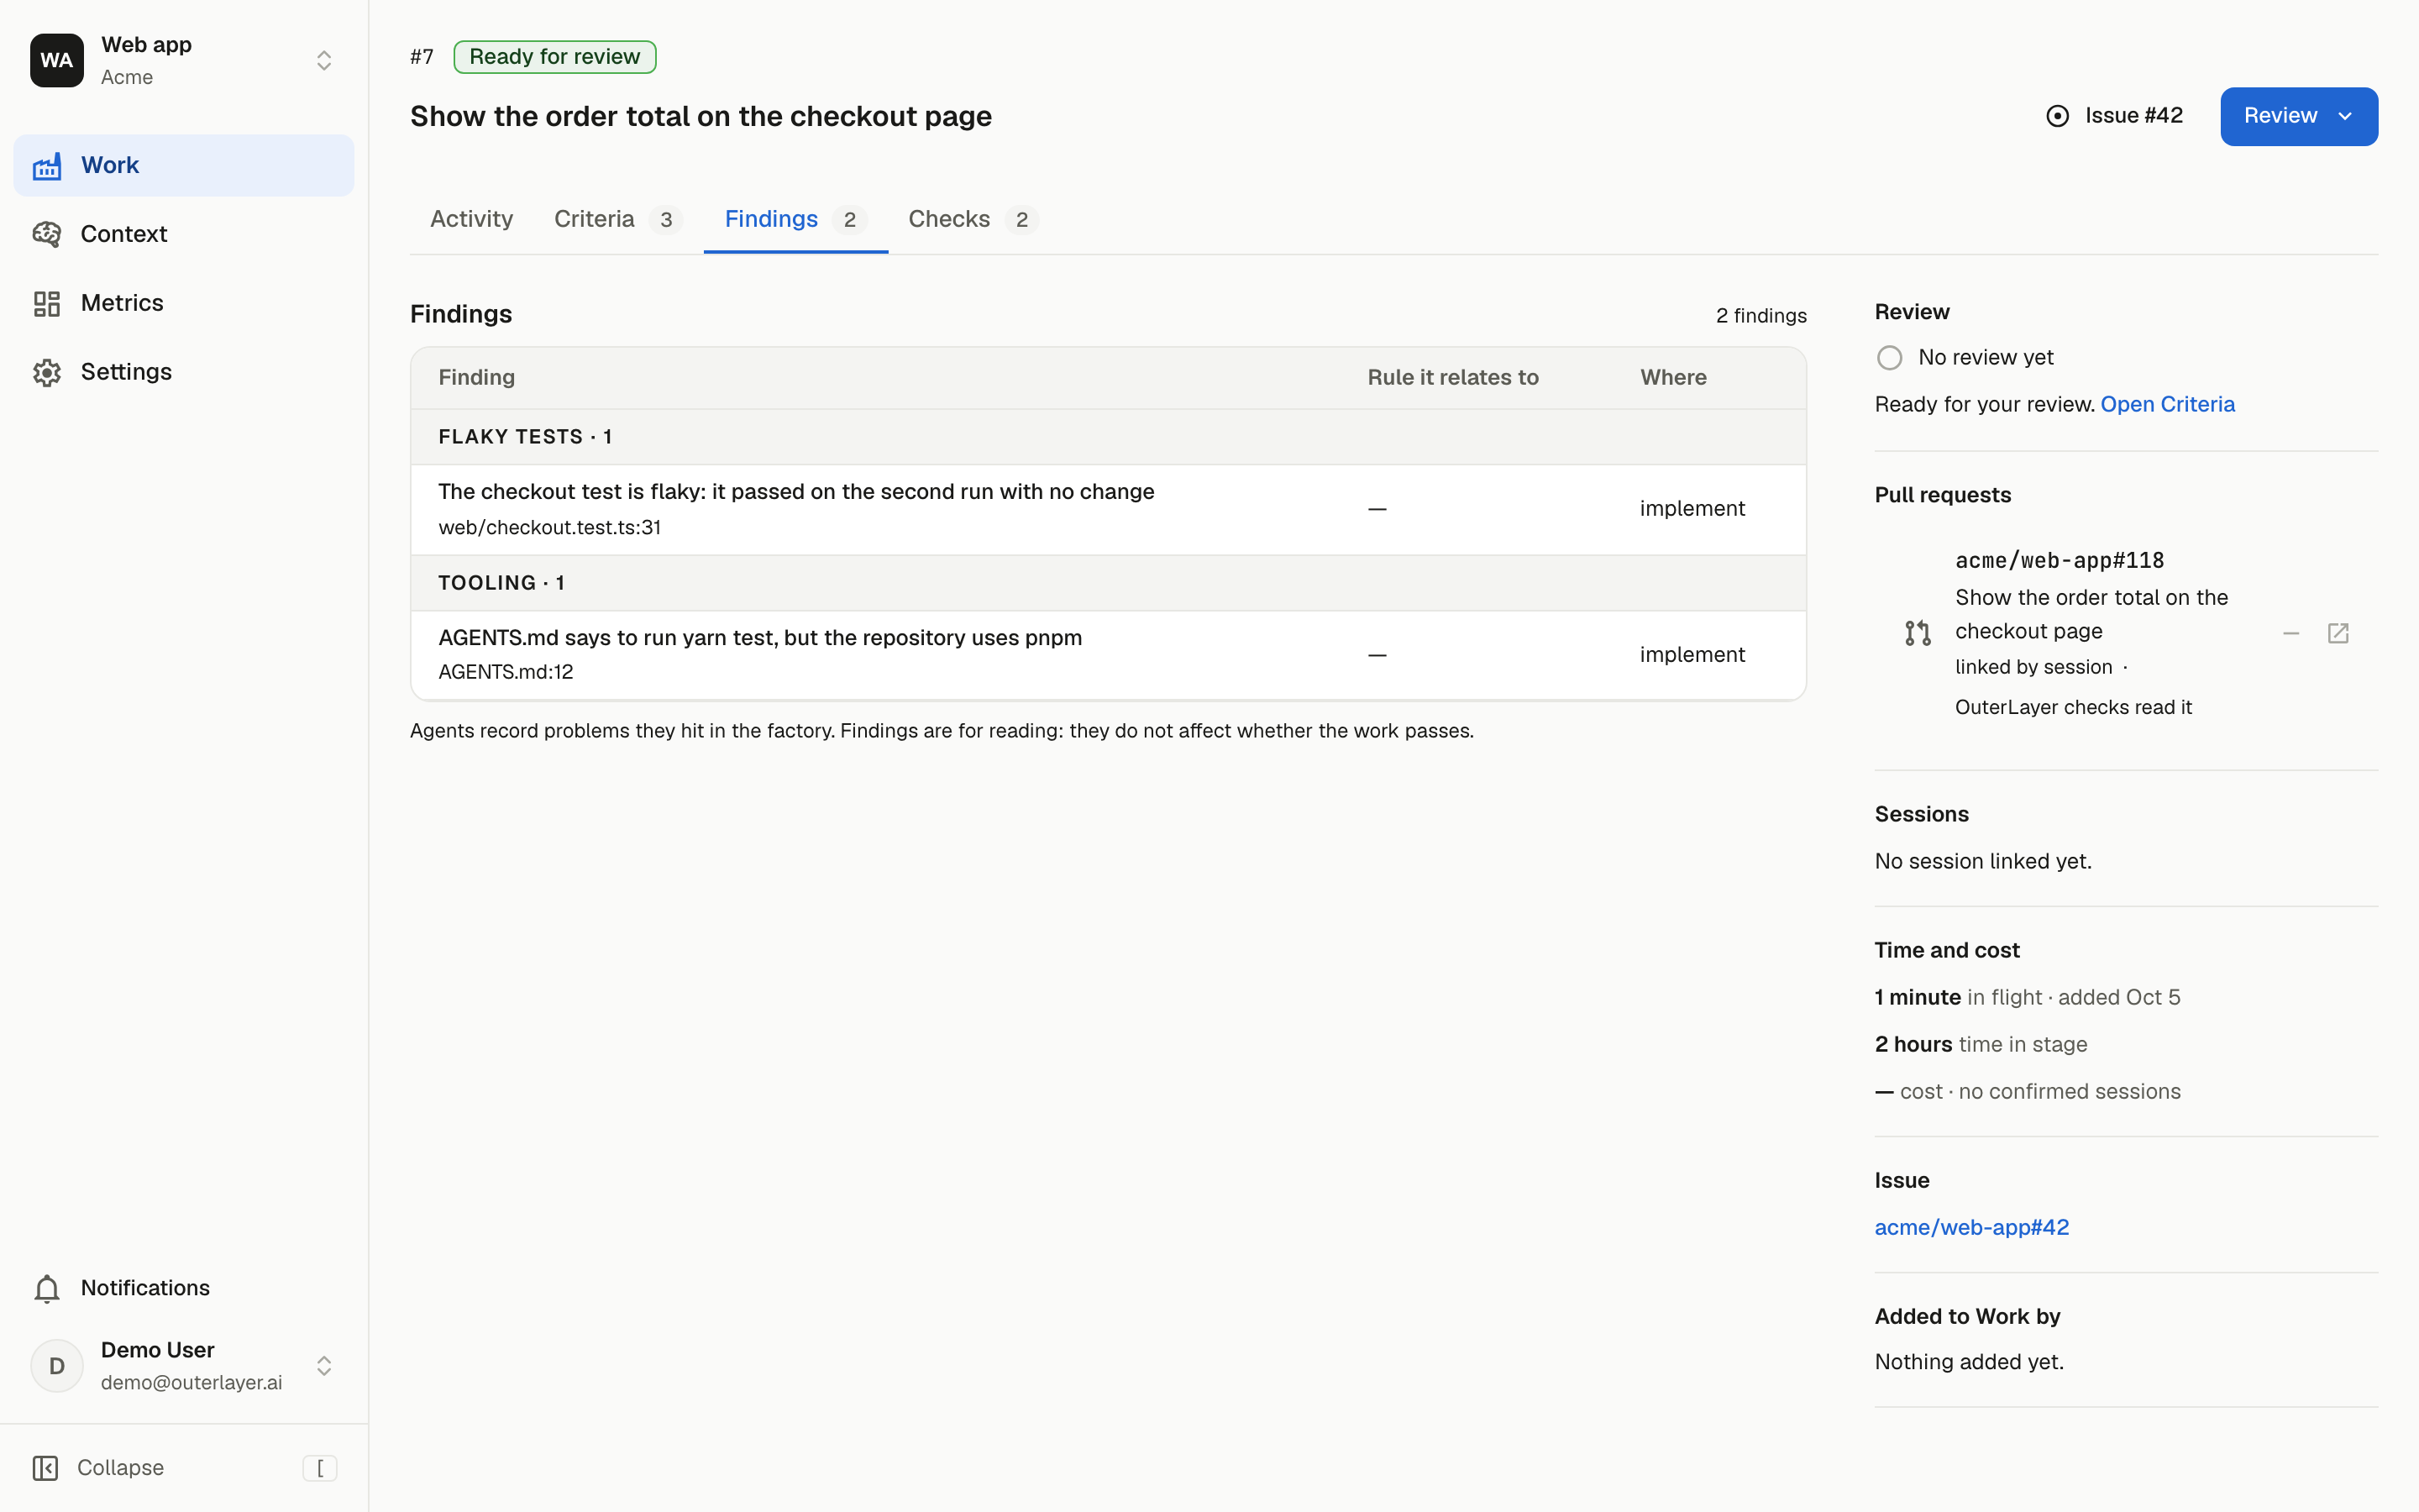2419x1512 pixels.
Task: Open the Review button dropdown chevron
Action: (2345, 116)
